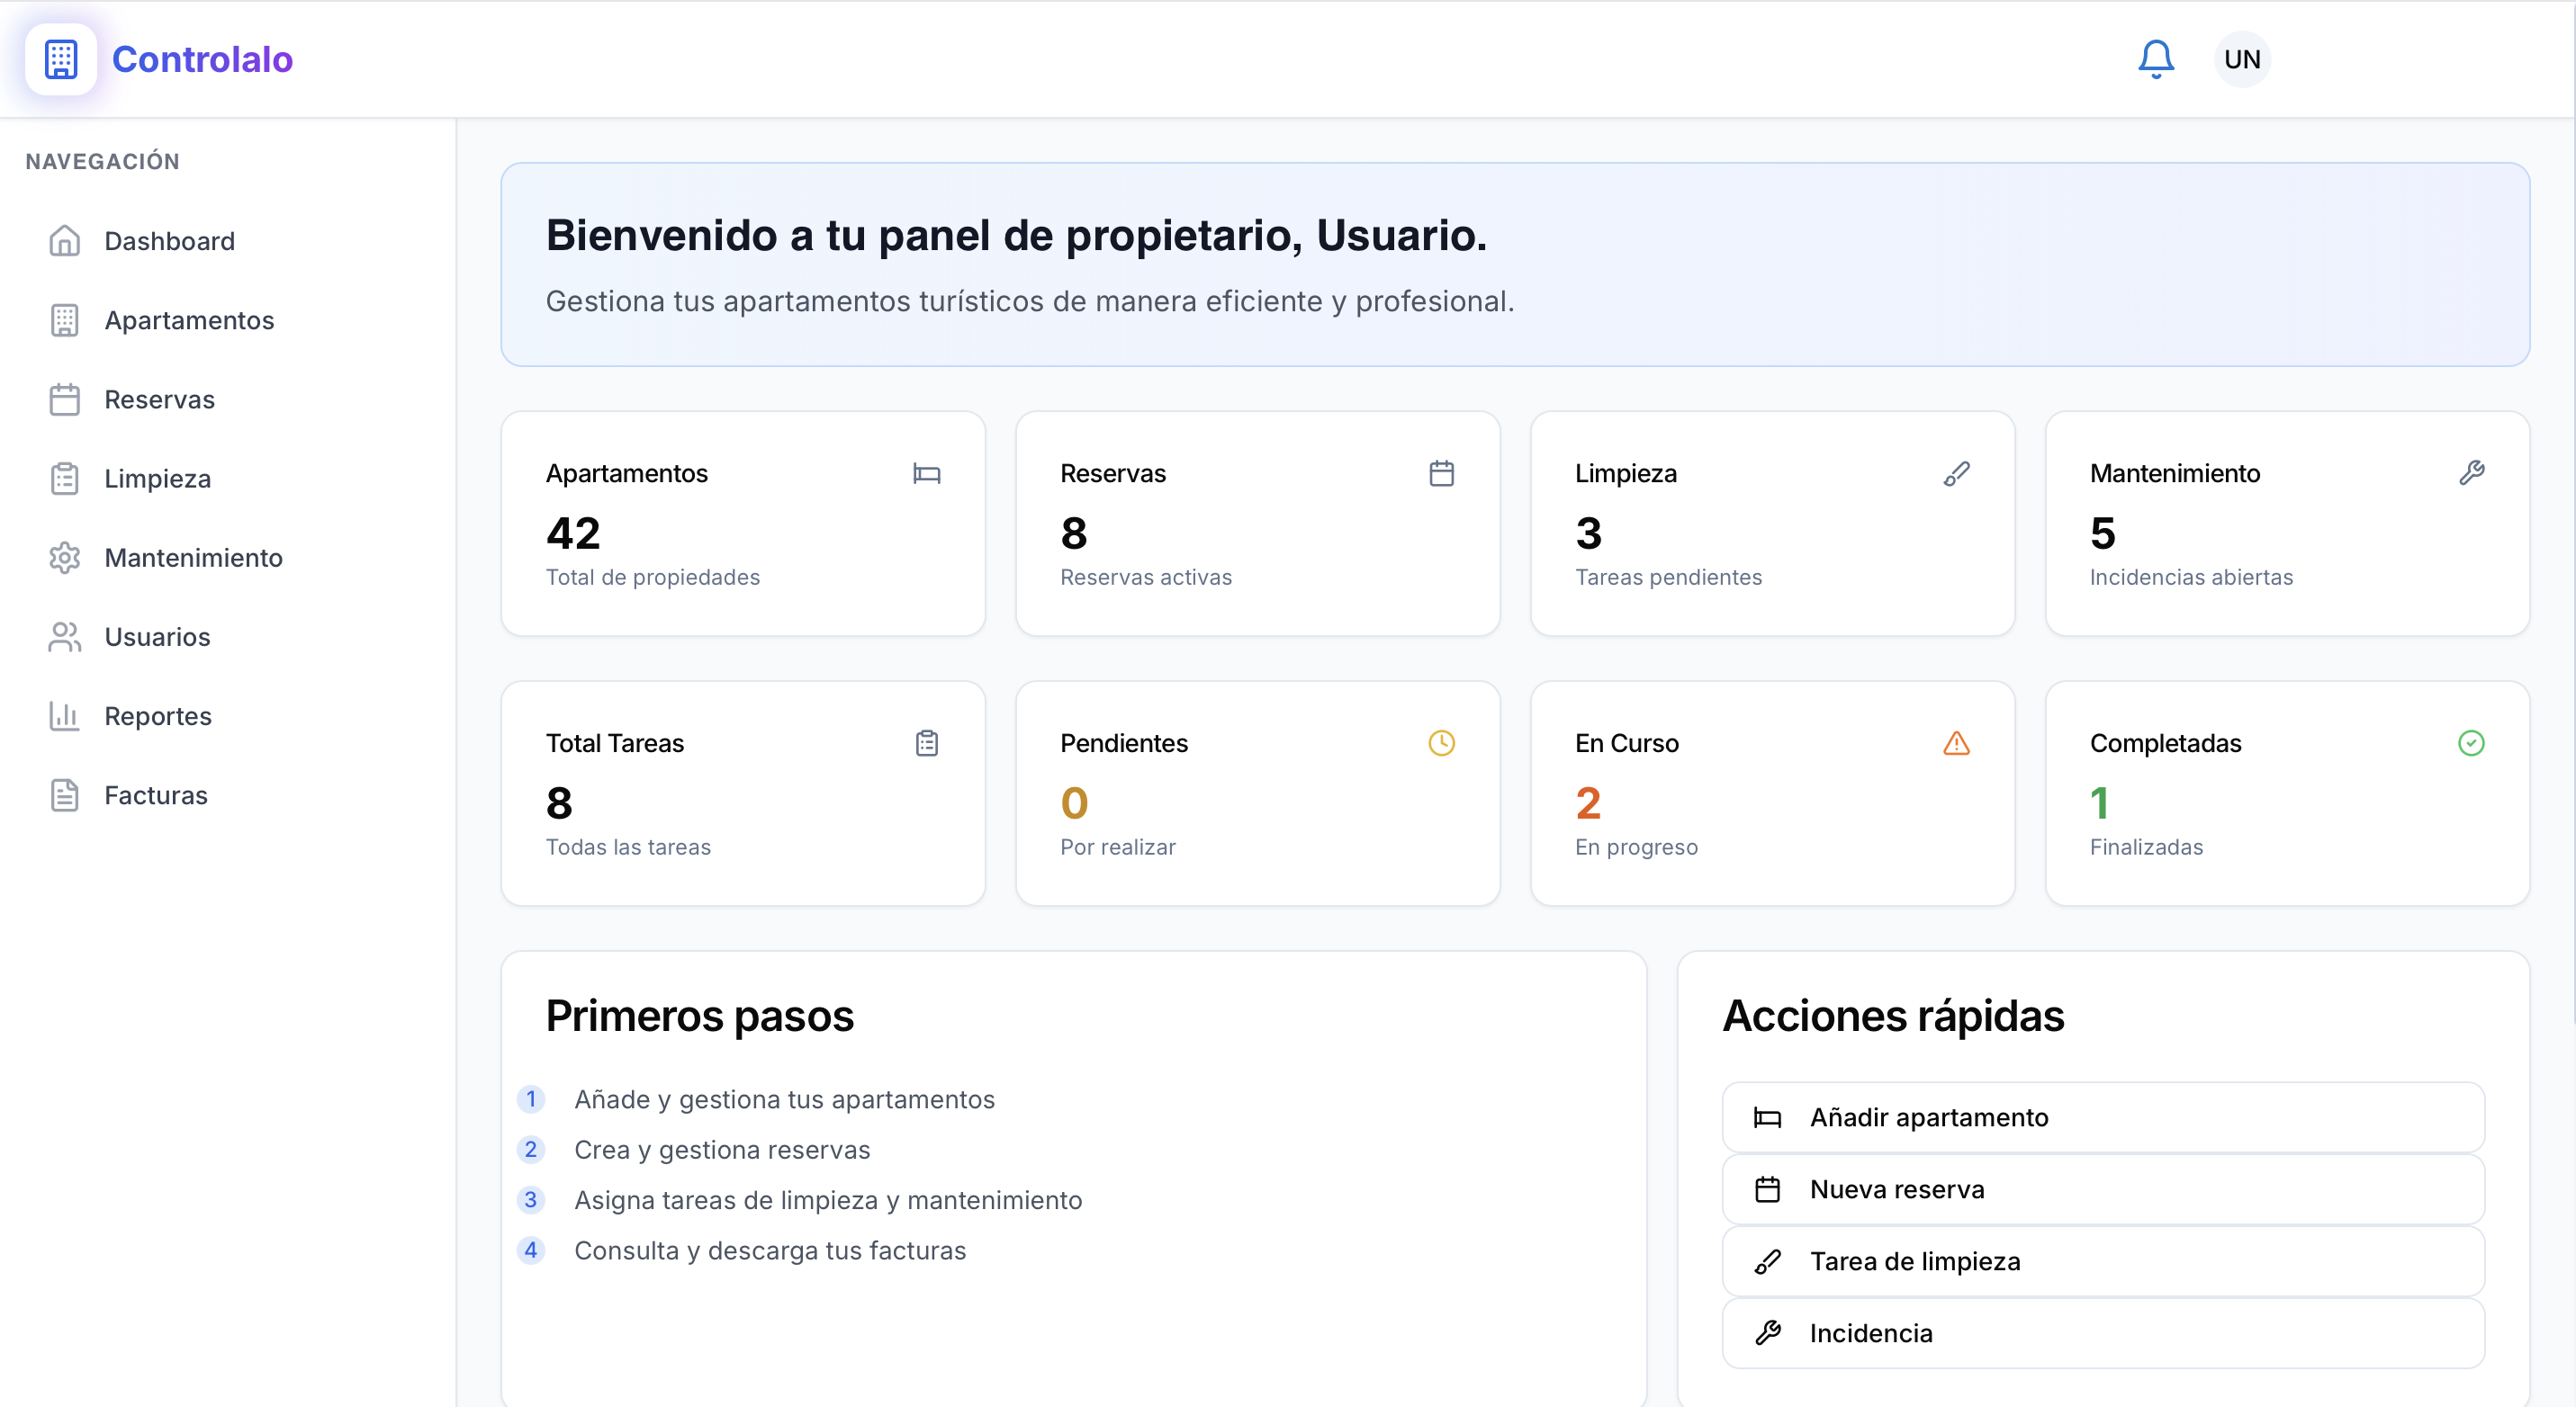This screenshot has width=2576, height=1407.
Task: Click the clock icon on Pendientes card
Action: [1442, 743]
